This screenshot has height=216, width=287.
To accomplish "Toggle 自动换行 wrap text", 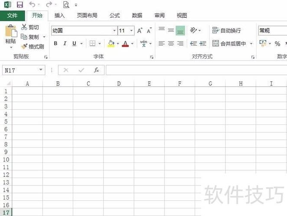I will 226,31.
